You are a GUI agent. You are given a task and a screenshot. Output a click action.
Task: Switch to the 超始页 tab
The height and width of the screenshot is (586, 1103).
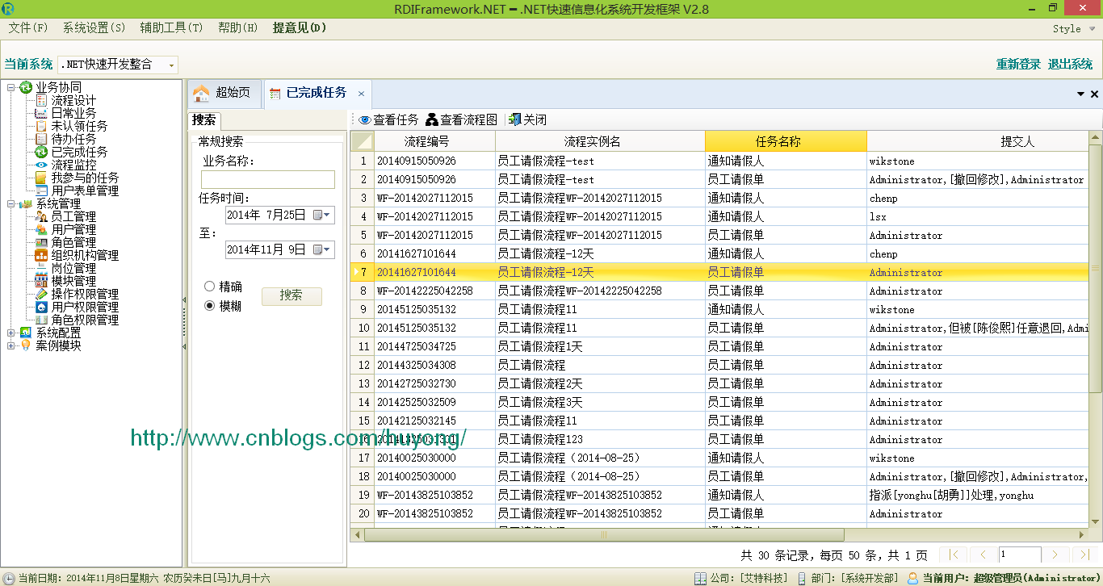[x=224, y=93]
